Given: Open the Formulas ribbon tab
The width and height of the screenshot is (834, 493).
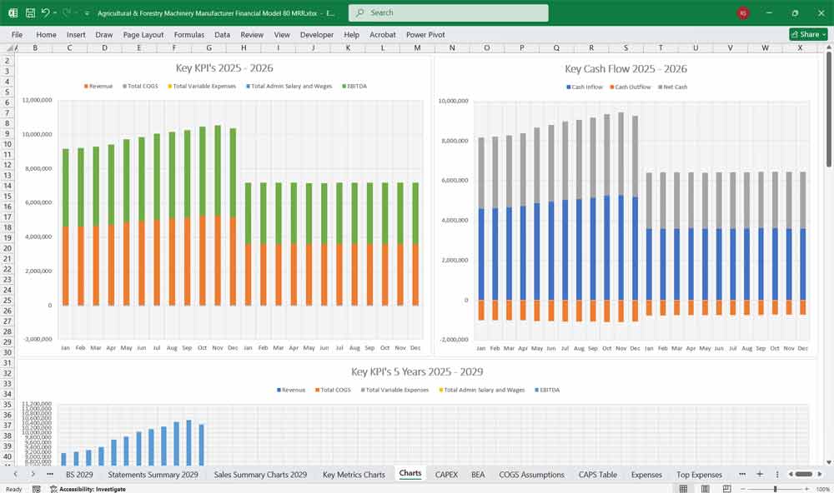Looking at the screenshot, I should point(188,35).
